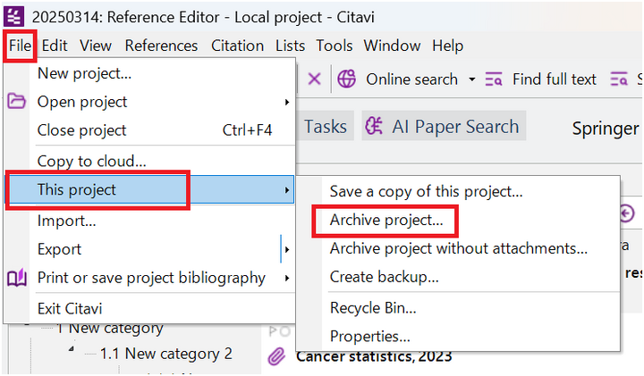
Task: Expand the Print bibliography submenu arrow
Action: coord(287,278)
